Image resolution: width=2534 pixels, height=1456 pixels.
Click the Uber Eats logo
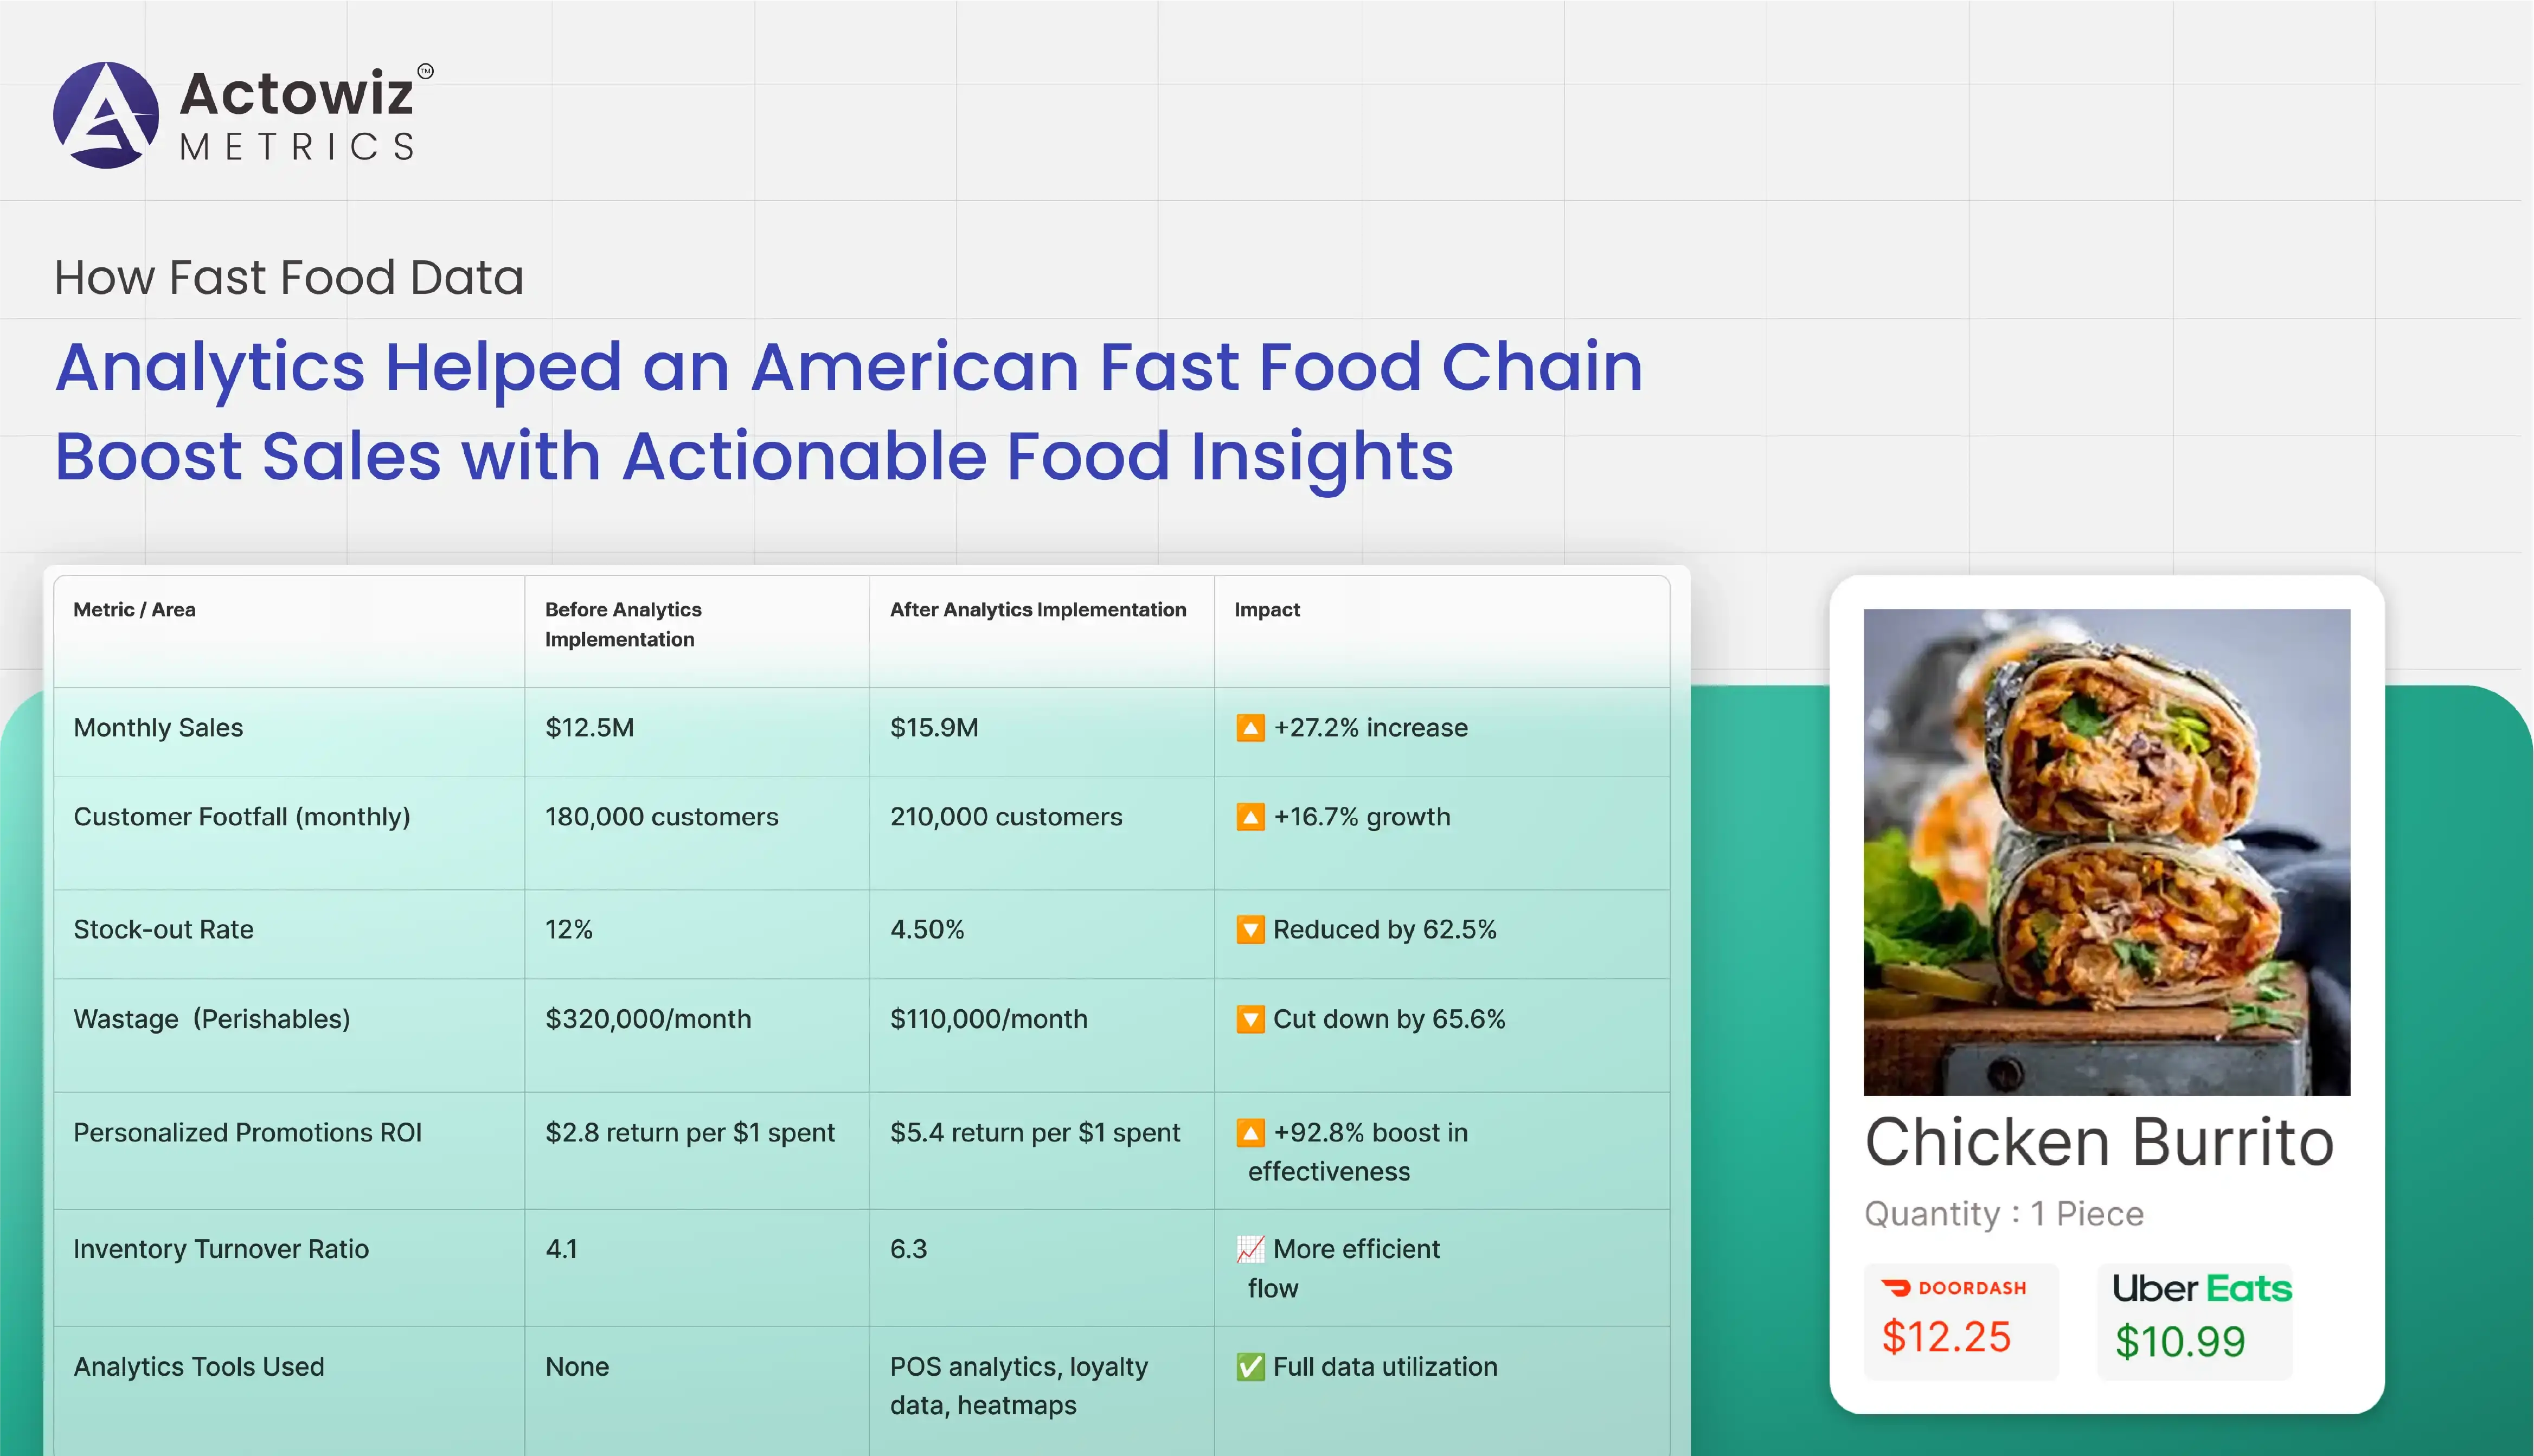[x=2201, y=1288]
